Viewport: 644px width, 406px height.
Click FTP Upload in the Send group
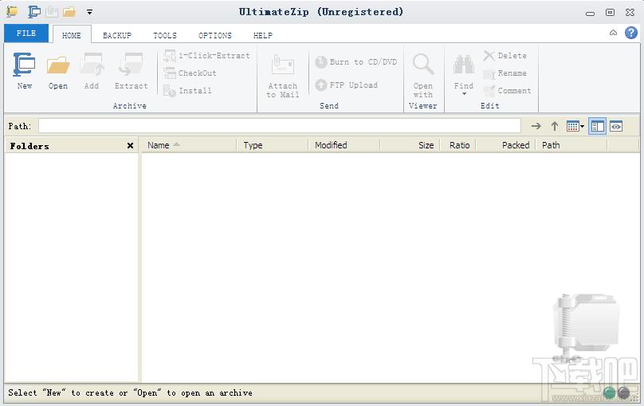pyautogui.click(x=346, y=85)
